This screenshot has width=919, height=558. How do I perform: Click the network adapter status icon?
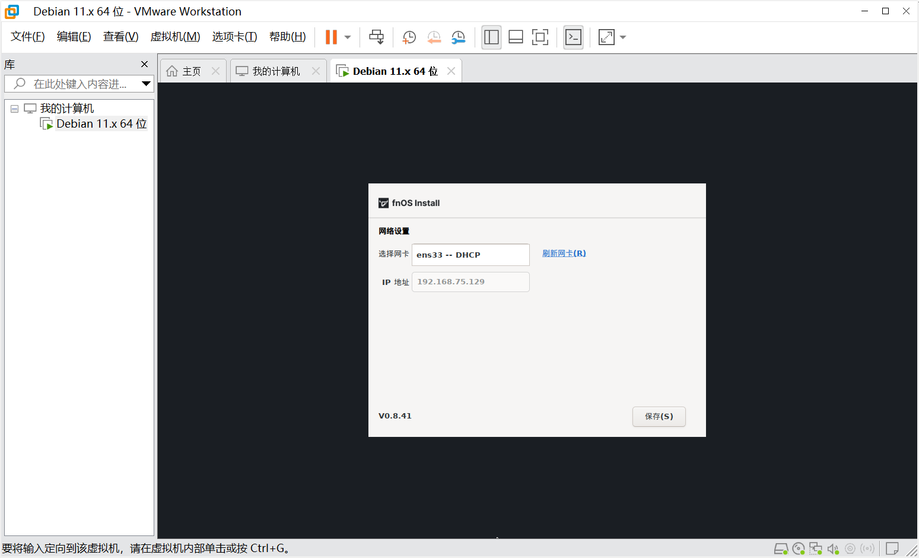816,549
